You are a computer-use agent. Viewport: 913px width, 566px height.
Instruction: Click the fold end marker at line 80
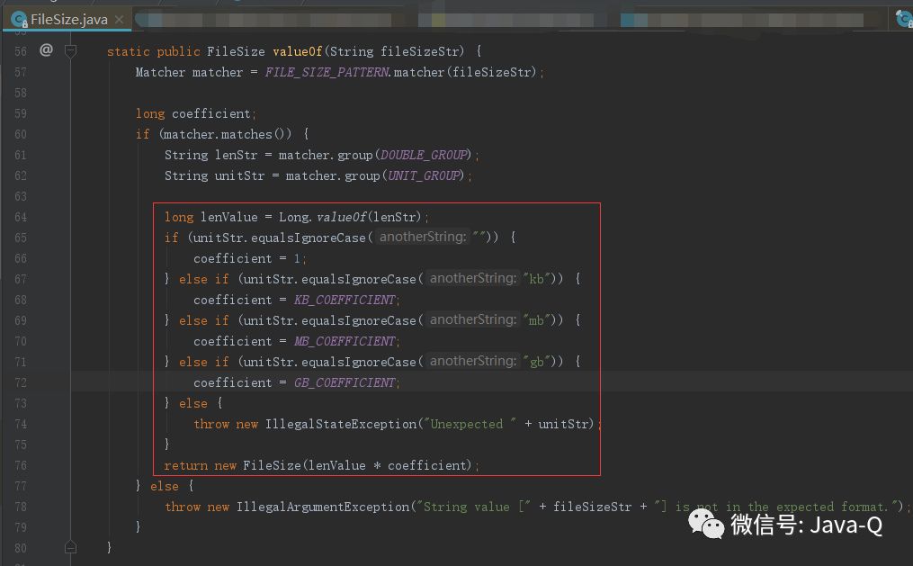click(x=70, y=547)
